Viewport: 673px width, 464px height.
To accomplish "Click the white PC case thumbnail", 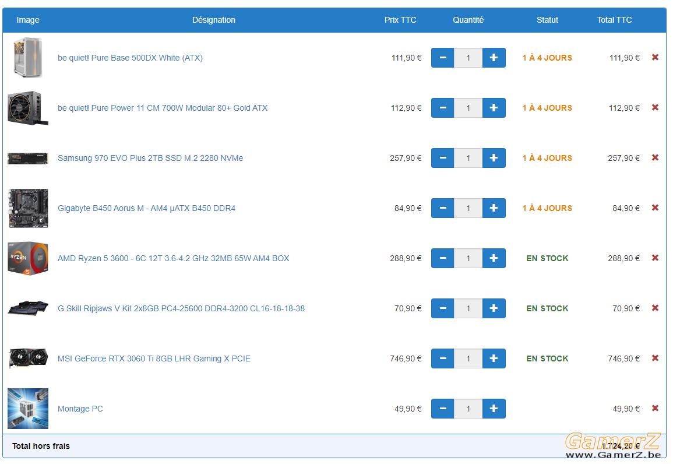I will 28,58.
